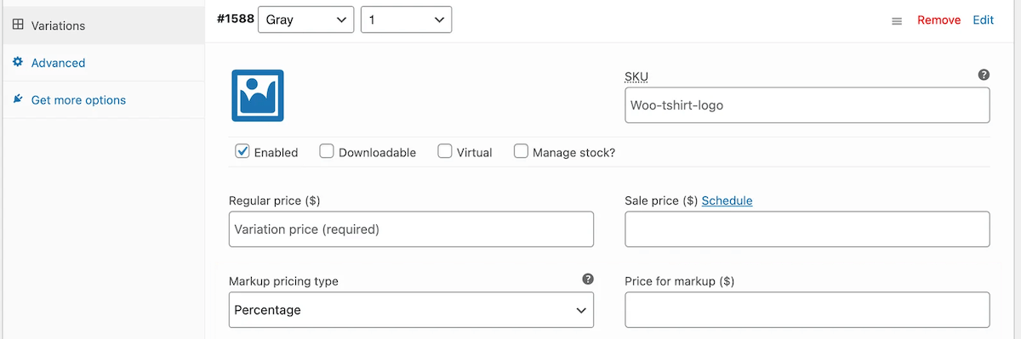
Task: Open the Markup pricing type Percentage dropdown
Action: coord(411,310)
